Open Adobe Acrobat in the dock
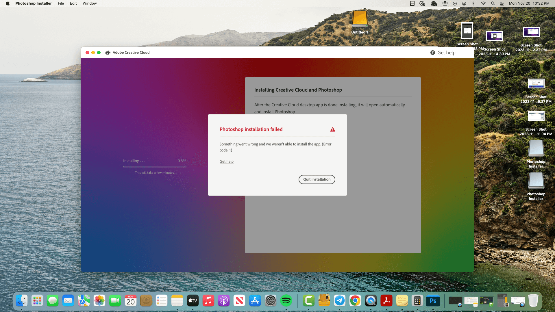 tap(386, 301)
